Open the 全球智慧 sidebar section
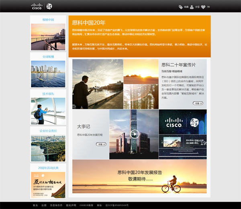 coord(48,56)
